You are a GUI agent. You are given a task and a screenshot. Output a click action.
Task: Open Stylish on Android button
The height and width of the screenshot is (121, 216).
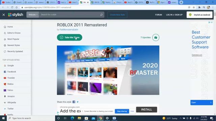(x=199, y=15)
